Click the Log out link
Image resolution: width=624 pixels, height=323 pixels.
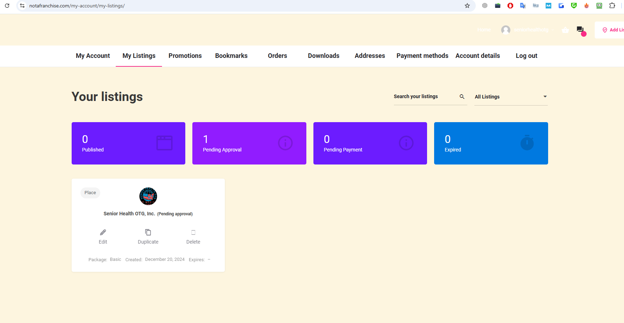coord(527,56)
